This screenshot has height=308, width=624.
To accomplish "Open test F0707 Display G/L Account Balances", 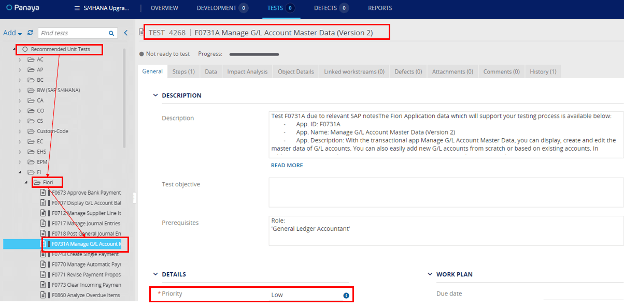I will click(86, 203).
